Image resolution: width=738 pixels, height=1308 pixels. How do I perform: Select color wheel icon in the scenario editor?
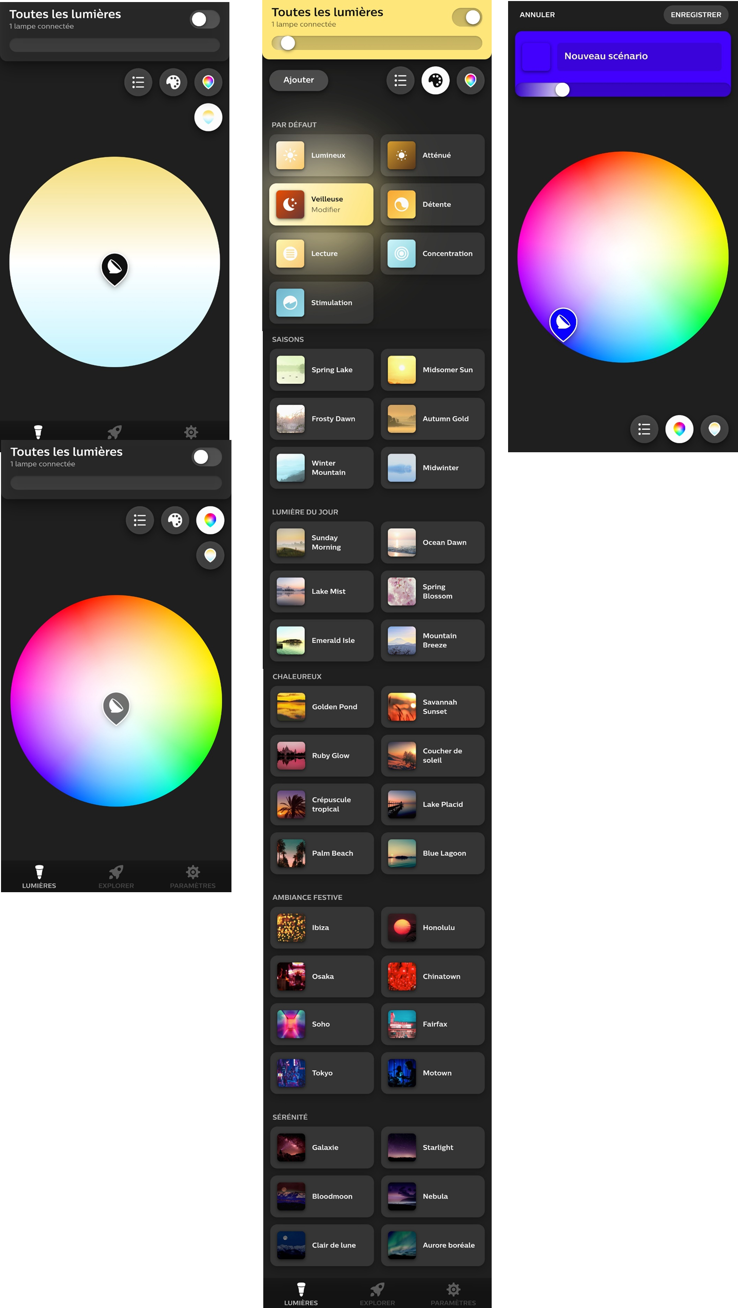[x=679, y=429]
